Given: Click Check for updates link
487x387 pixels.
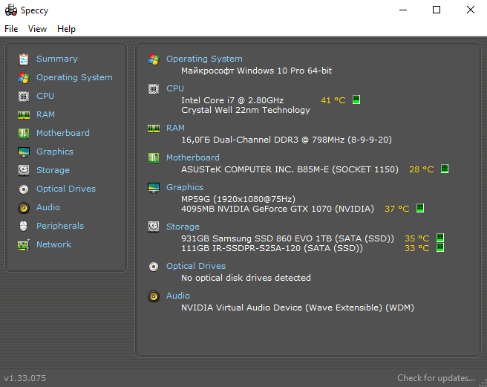Looking at the screenshot, I should coord(436,378).
